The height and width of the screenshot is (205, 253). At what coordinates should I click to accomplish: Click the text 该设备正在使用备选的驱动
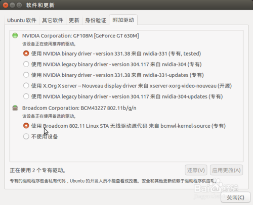pyautogui.click(x=49, y=116)
